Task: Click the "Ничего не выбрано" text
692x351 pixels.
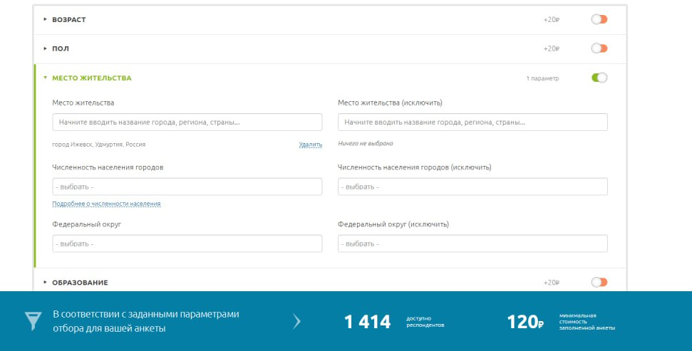Action: tap(366, 143)
